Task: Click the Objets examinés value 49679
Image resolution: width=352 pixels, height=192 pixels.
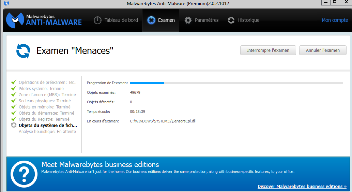Action: click(135, 92)
